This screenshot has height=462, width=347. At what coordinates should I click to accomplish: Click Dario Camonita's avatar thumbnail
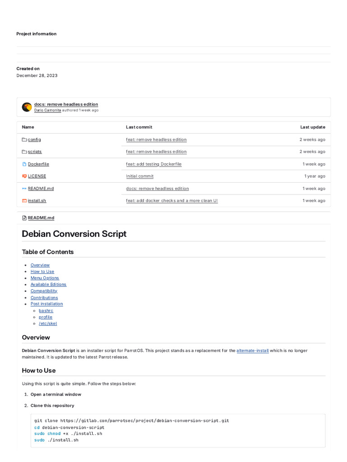[x=27, y=107]
